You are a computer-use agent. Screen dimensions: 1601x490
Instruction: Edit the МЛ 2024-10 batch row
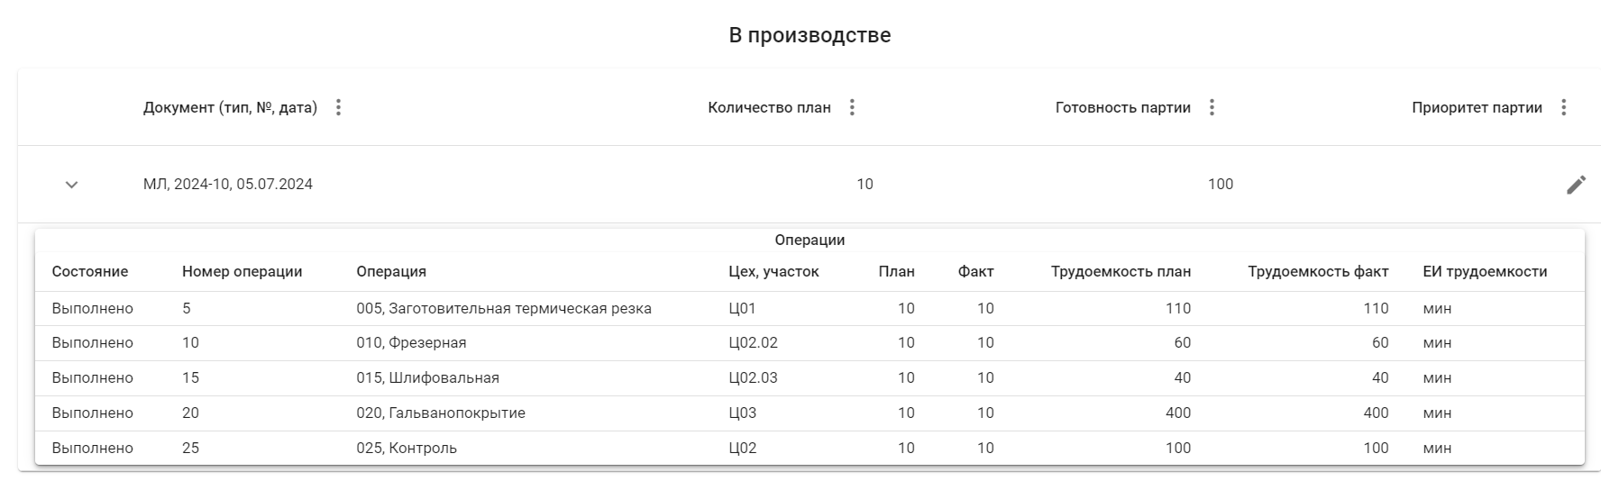pyautogui.click(x=1575, y=185)
